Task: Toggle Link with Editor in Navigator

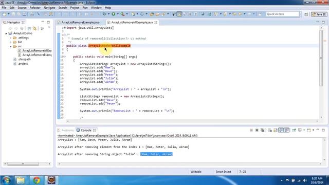Action: point(34,28)
